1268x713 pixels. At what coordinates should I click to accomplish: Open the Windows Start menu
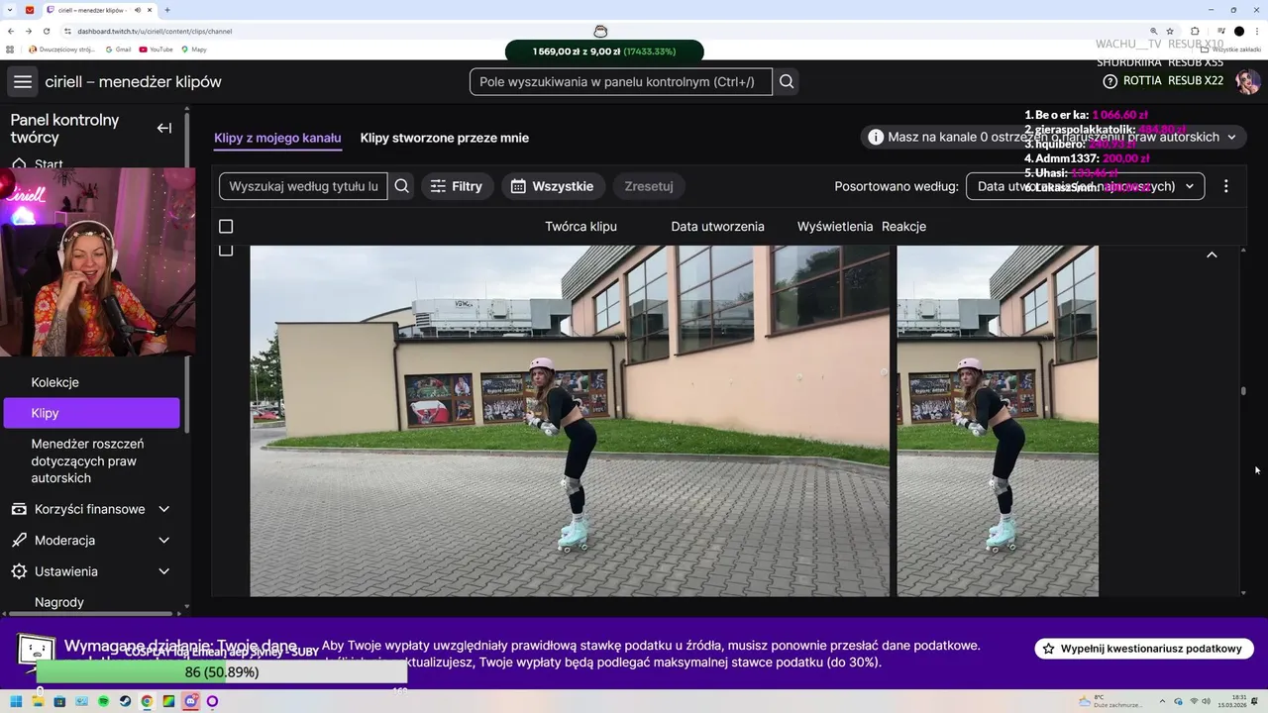tap(17, 701)
